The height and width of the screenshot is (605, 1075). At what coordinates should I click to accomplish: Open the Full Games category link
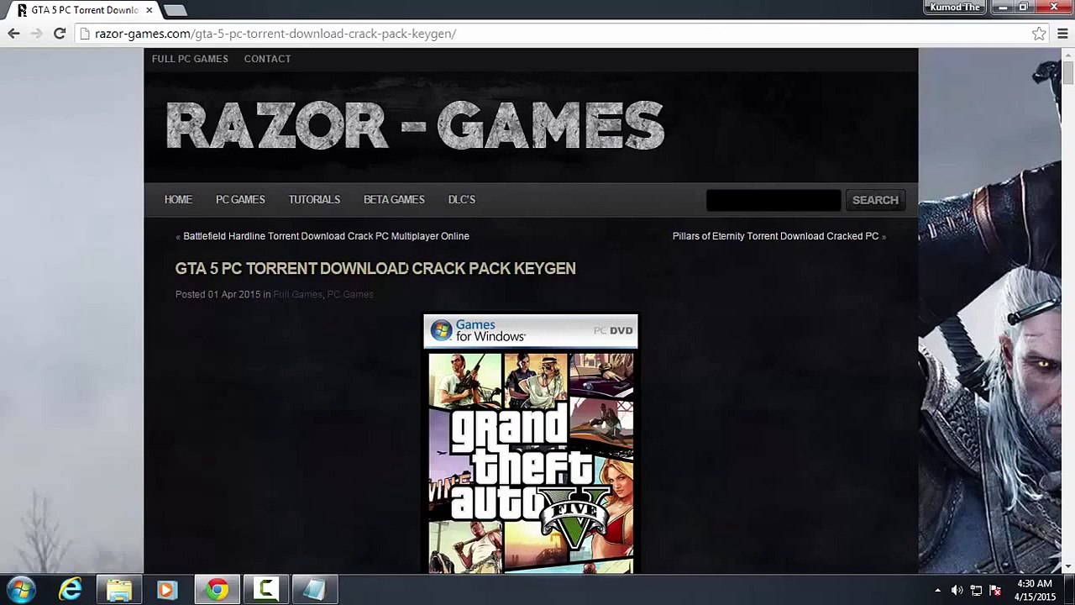click(297, 294)
